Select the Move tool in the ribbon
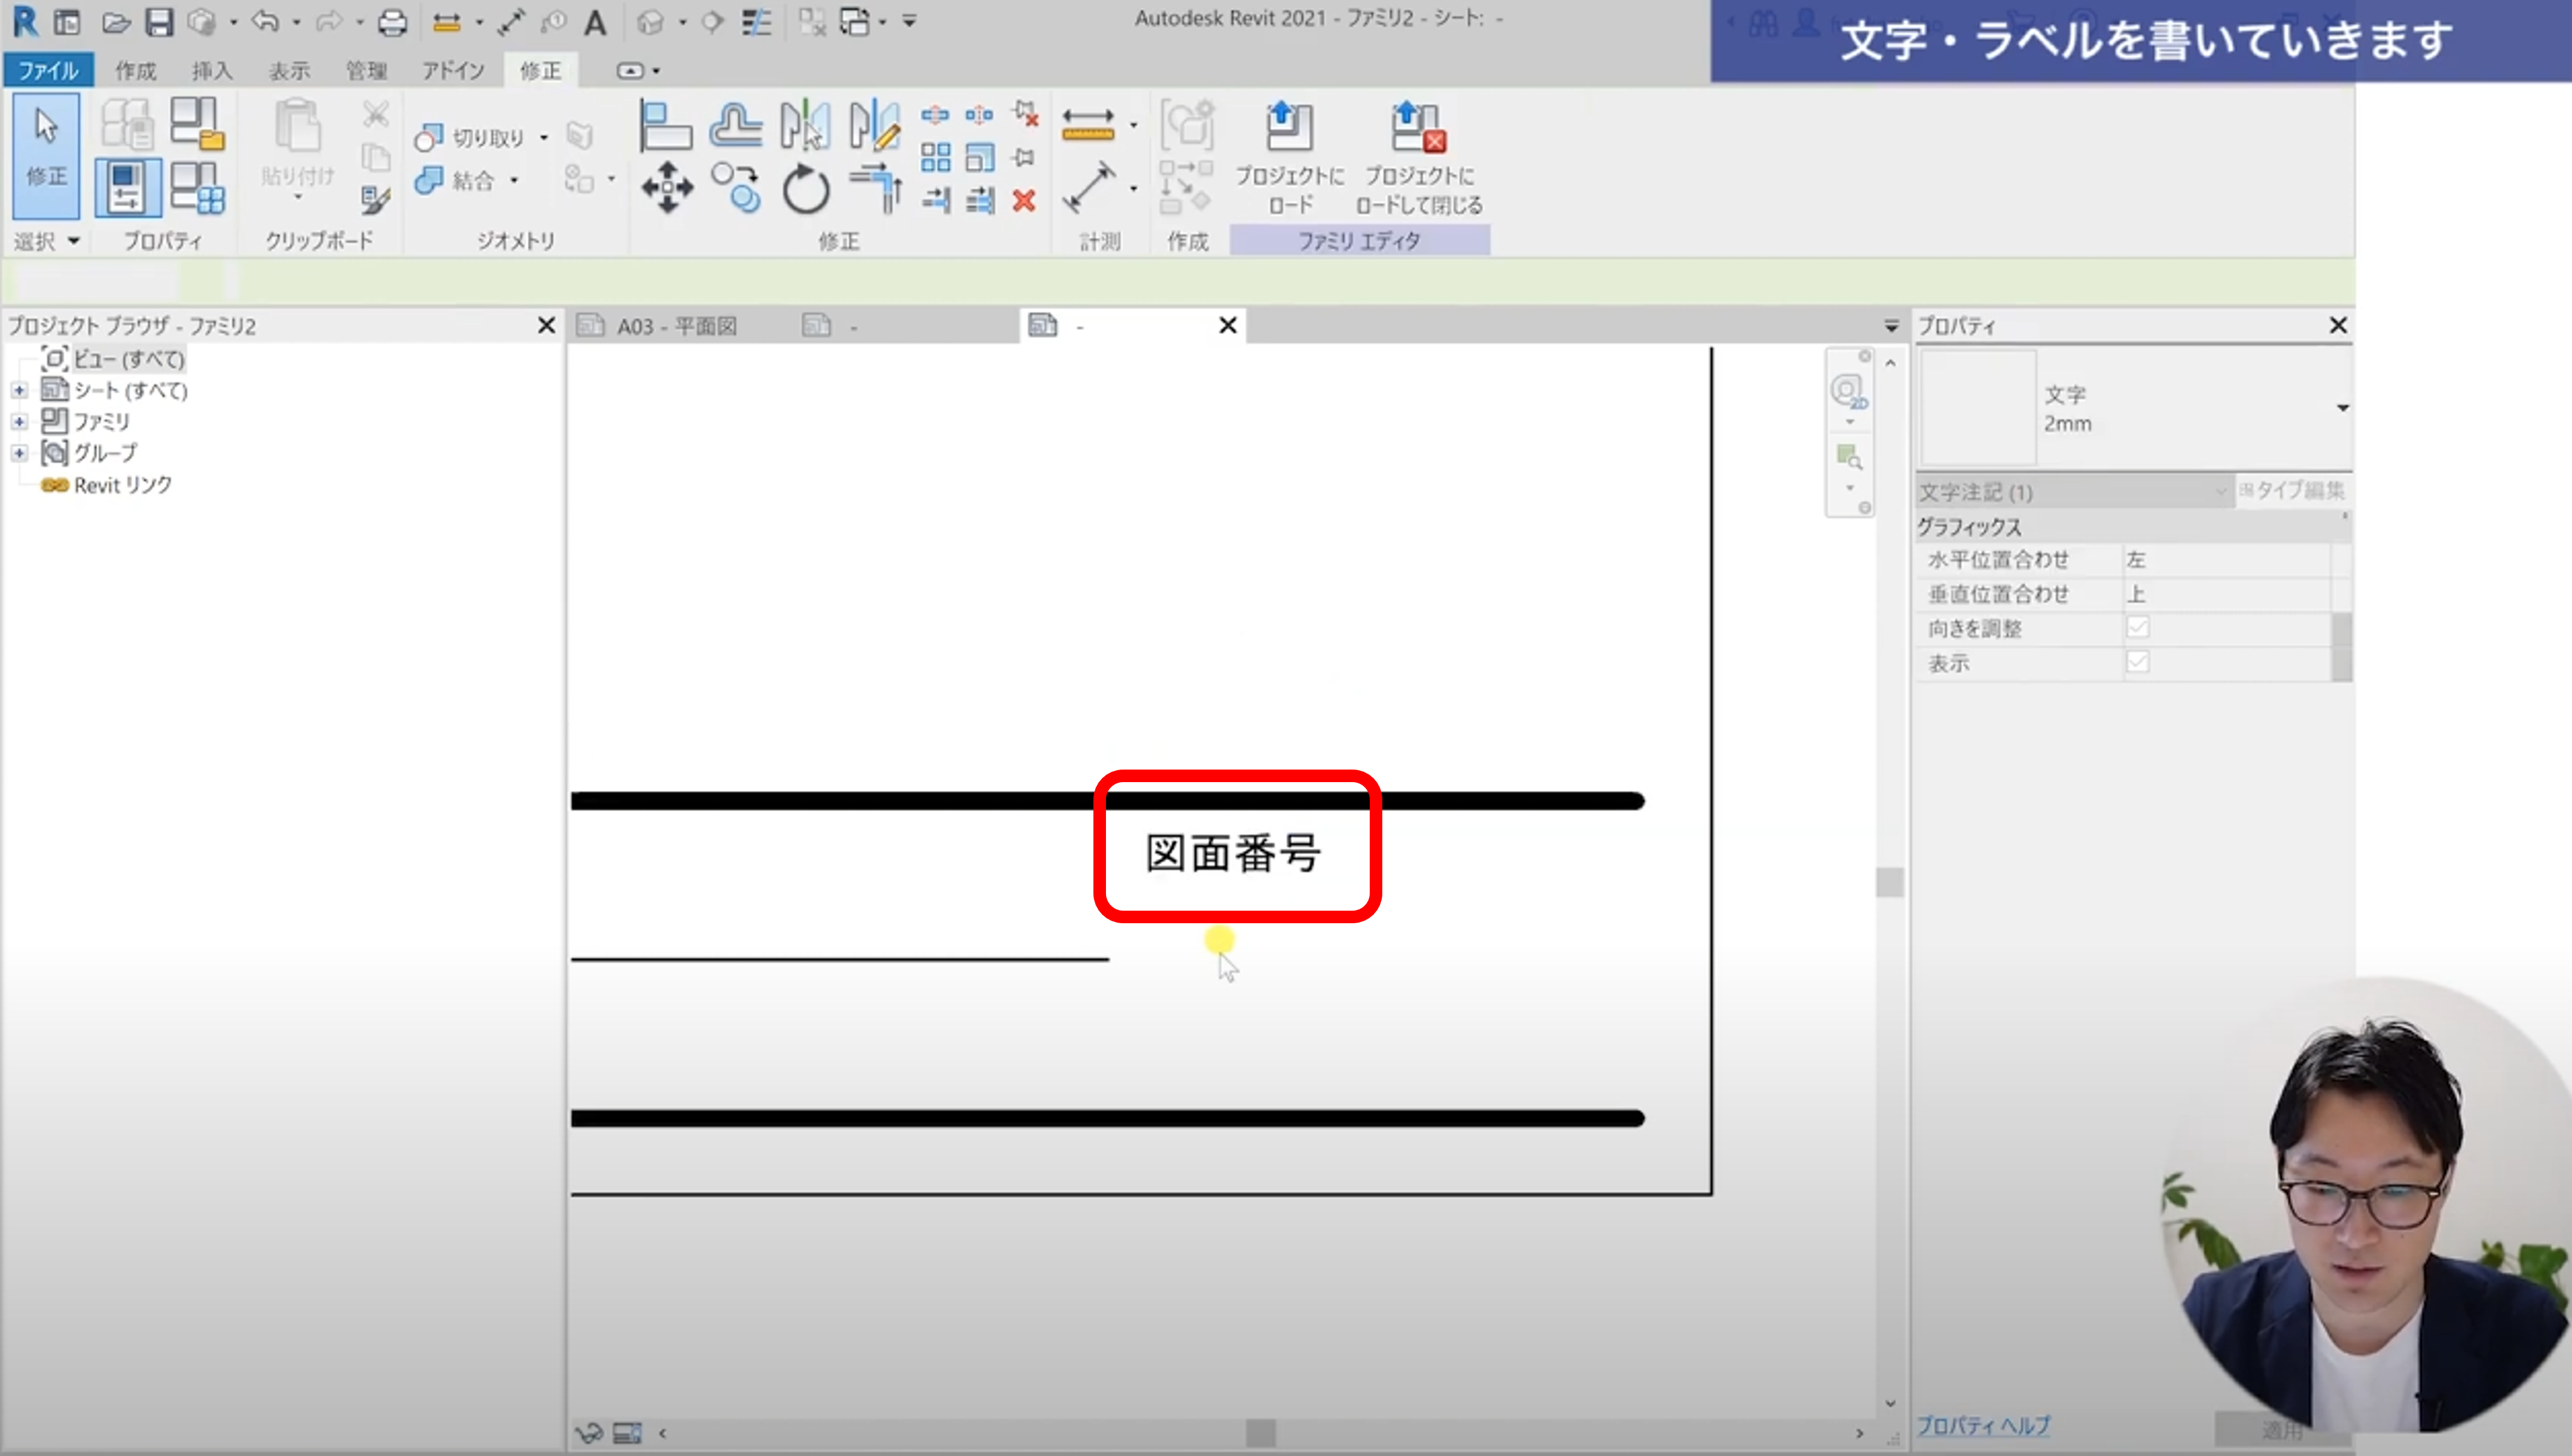 click(667, 187)
